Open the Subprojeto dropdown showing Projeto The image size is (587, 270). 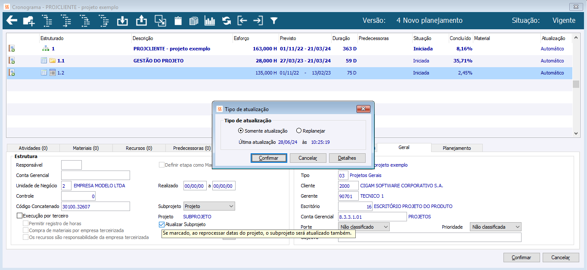point(209,206)
